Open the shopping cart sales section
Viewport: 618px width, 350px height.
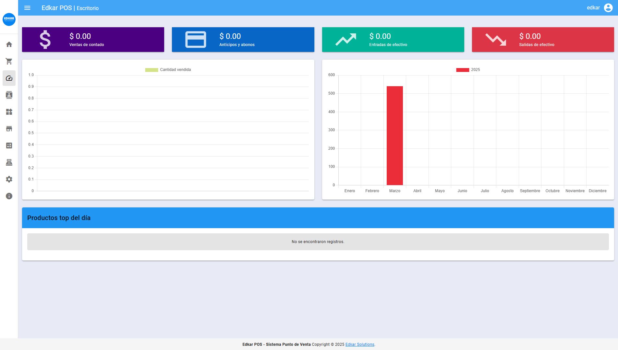[x=9, y=61]
